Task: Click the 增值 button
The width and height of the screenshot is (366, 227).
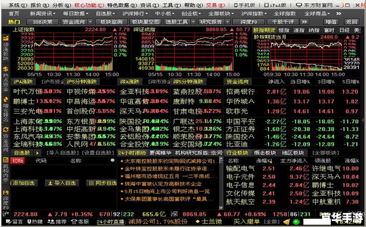Action: [331, 22]
